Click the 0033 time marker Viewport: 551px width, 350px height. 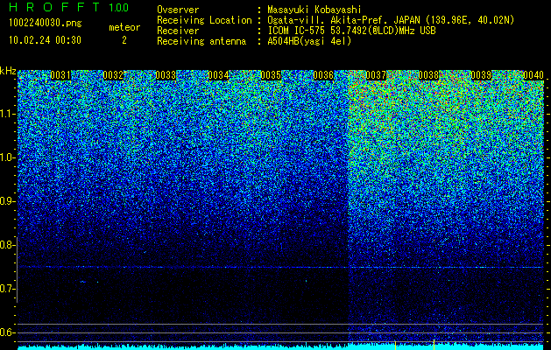click(166, 75)
